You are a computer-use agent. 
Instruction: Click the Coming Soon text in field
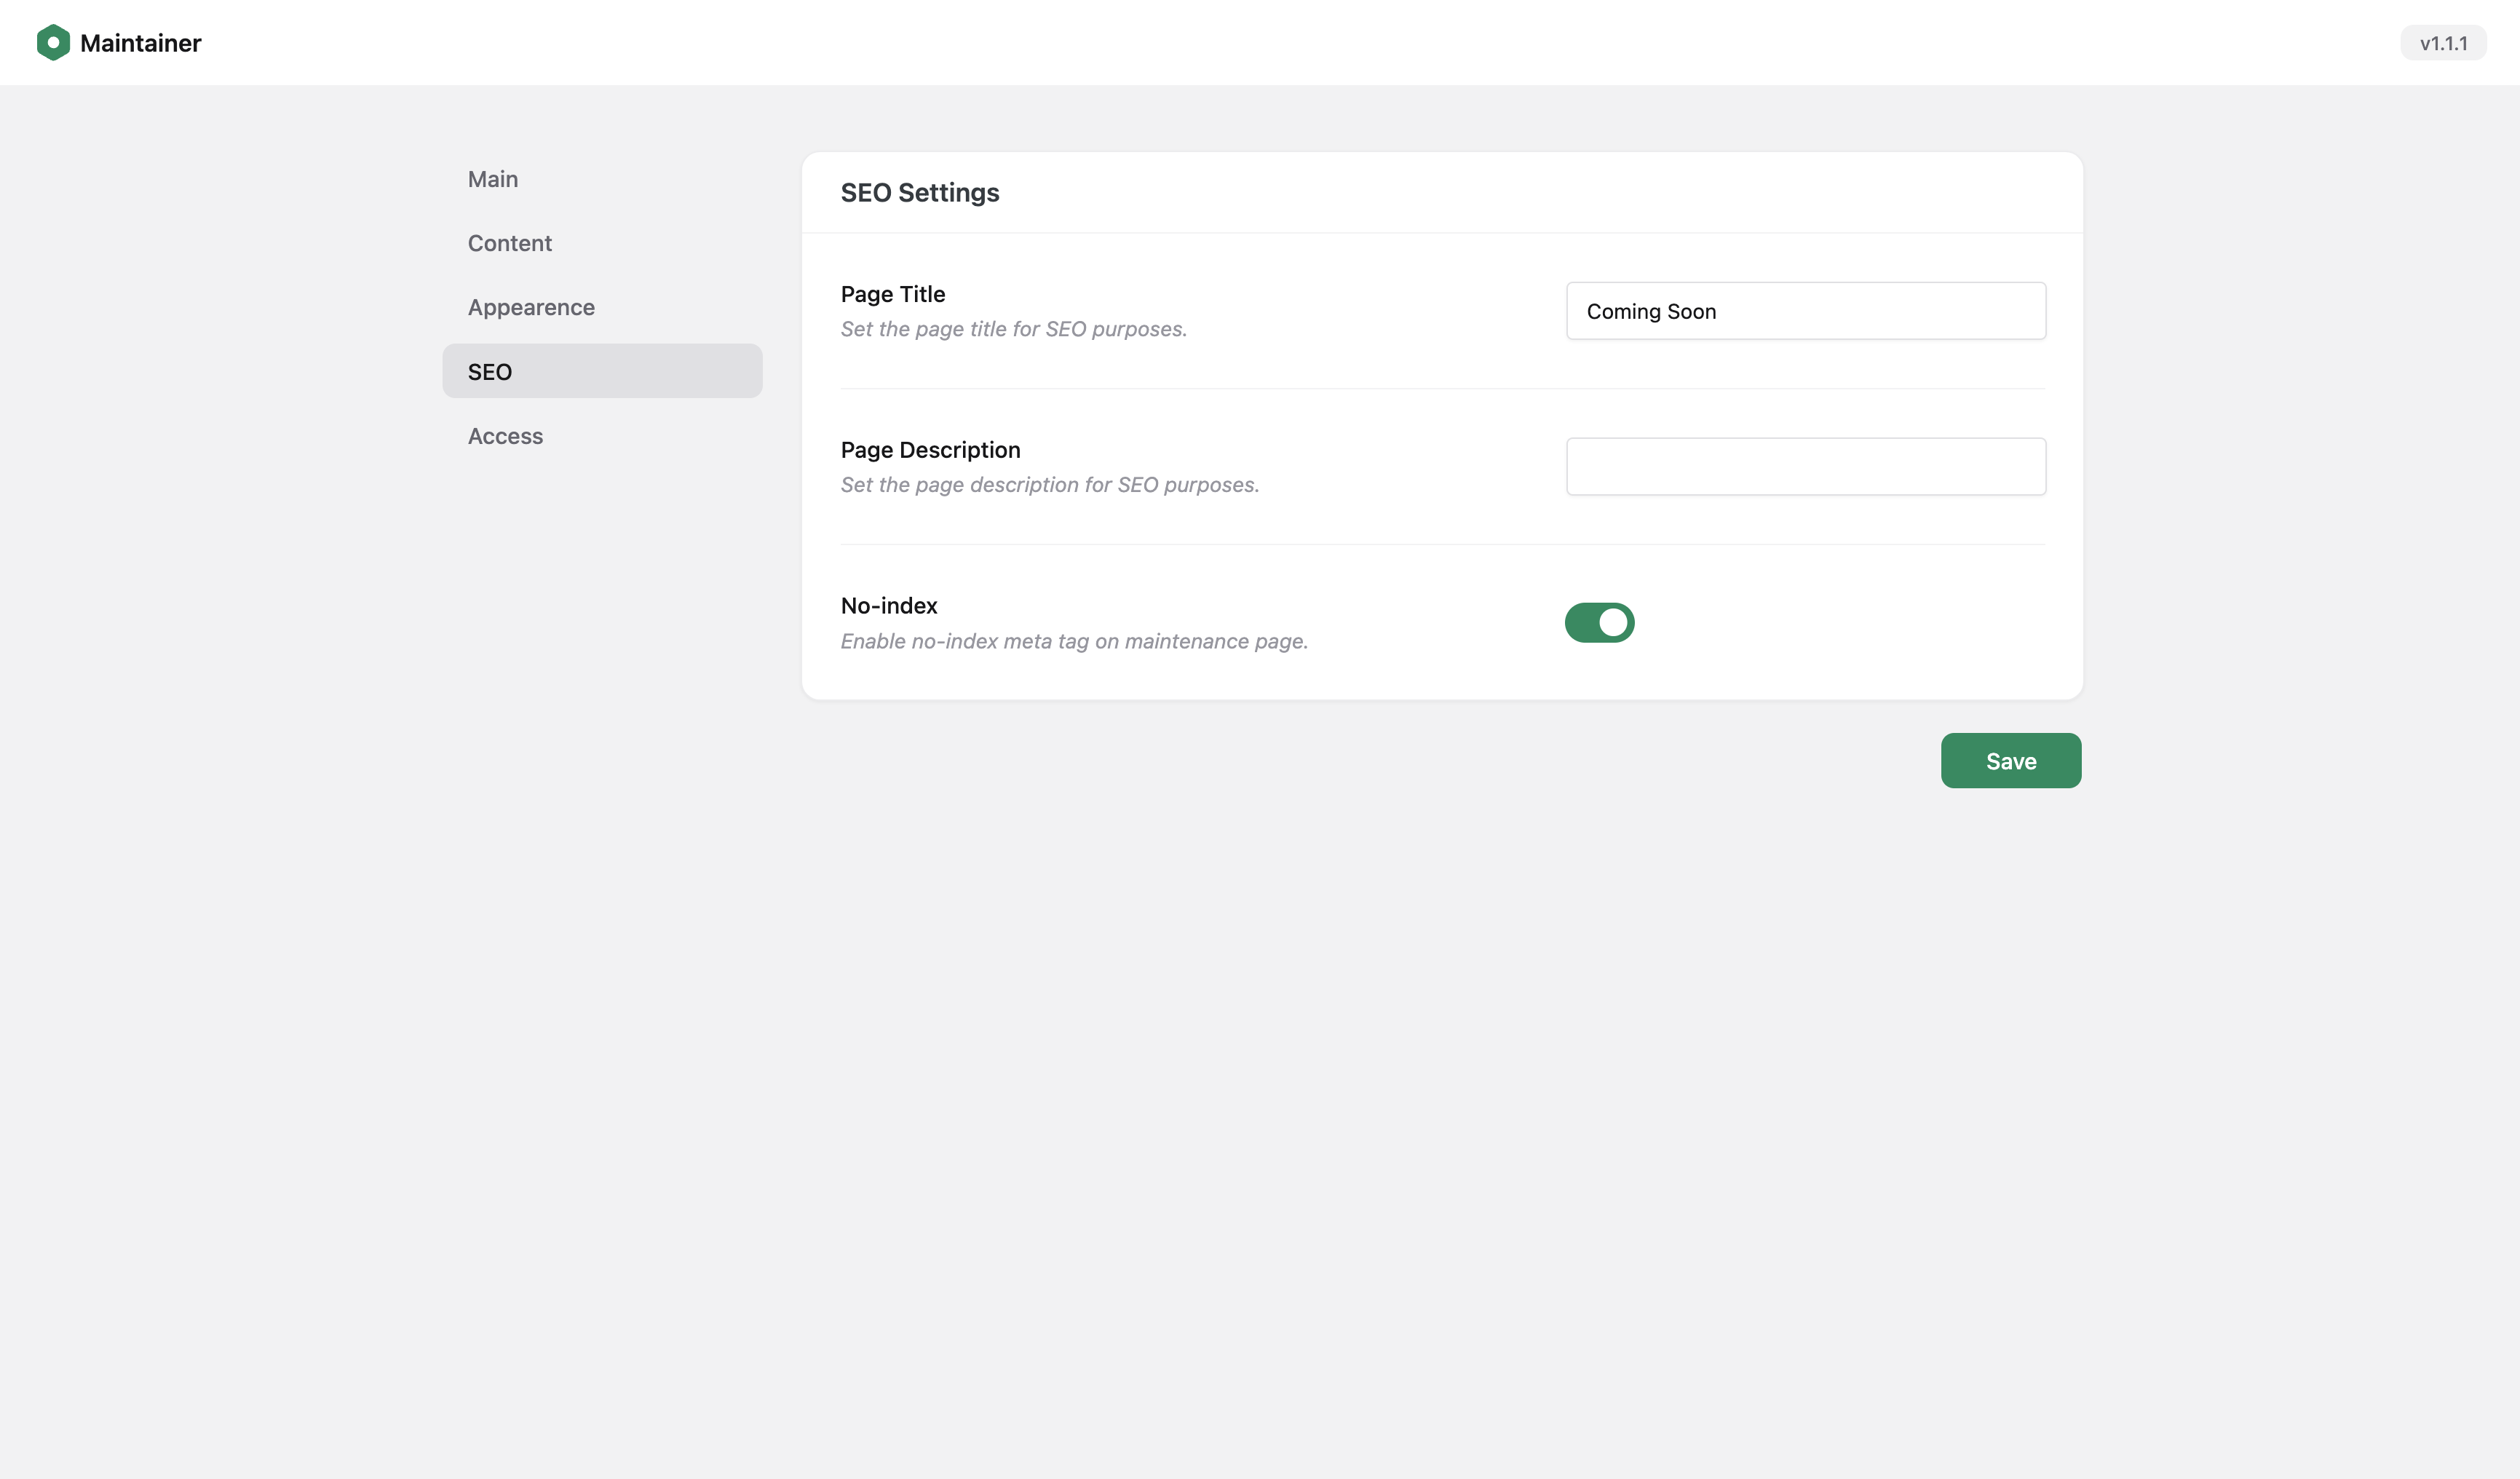point(1651,311)
